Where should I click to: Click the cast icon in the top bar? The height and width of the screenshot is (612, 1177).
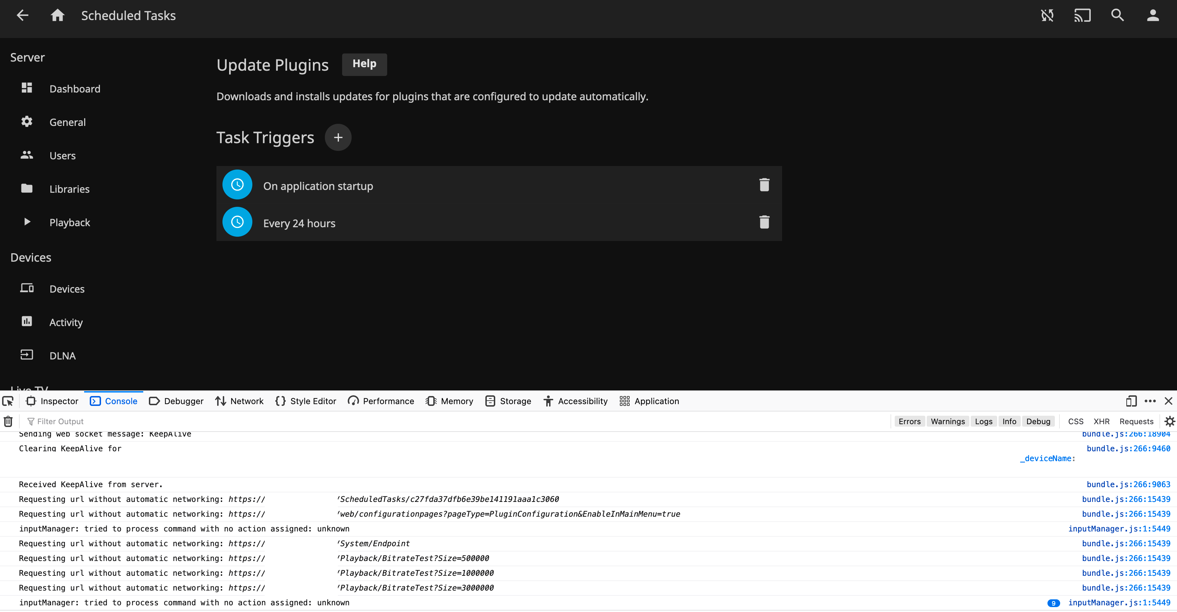(x=1082, y=15)
